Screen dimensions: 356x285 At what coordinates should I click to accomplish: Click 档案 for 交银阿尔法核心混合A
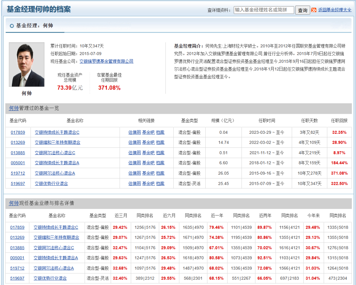160,173
